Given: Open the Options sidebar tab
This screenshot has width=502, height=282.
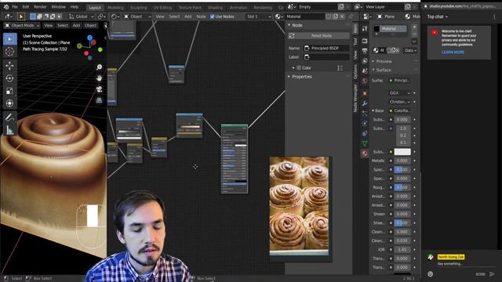Looking at the screenshot, I should click(x=355, y=72).
